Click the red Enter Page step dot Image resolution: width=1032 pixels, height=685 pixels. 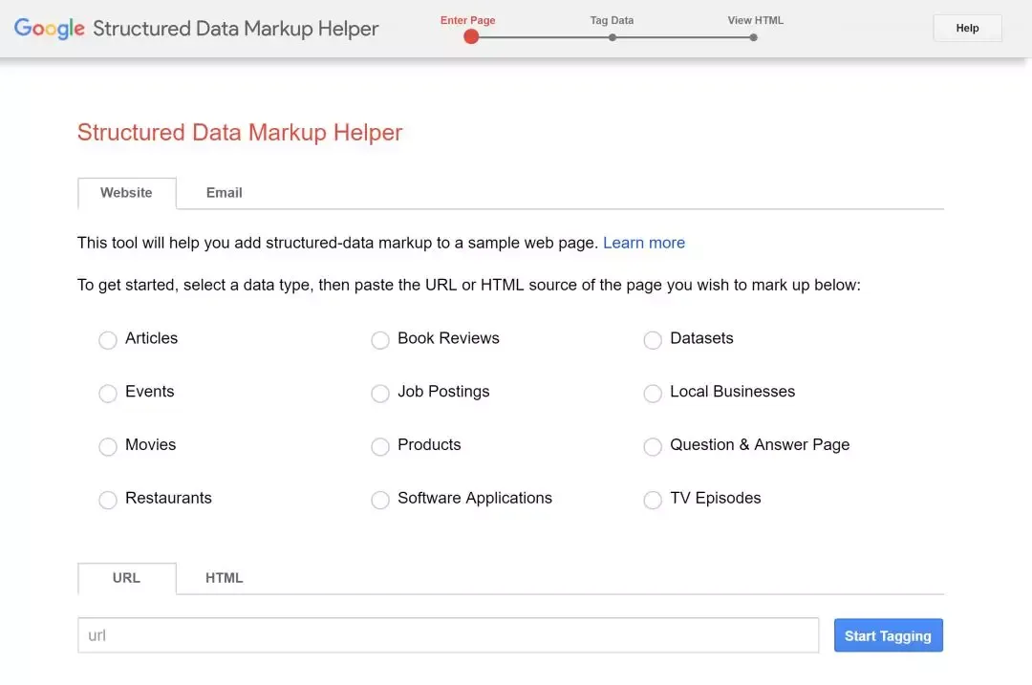(471, 37)
